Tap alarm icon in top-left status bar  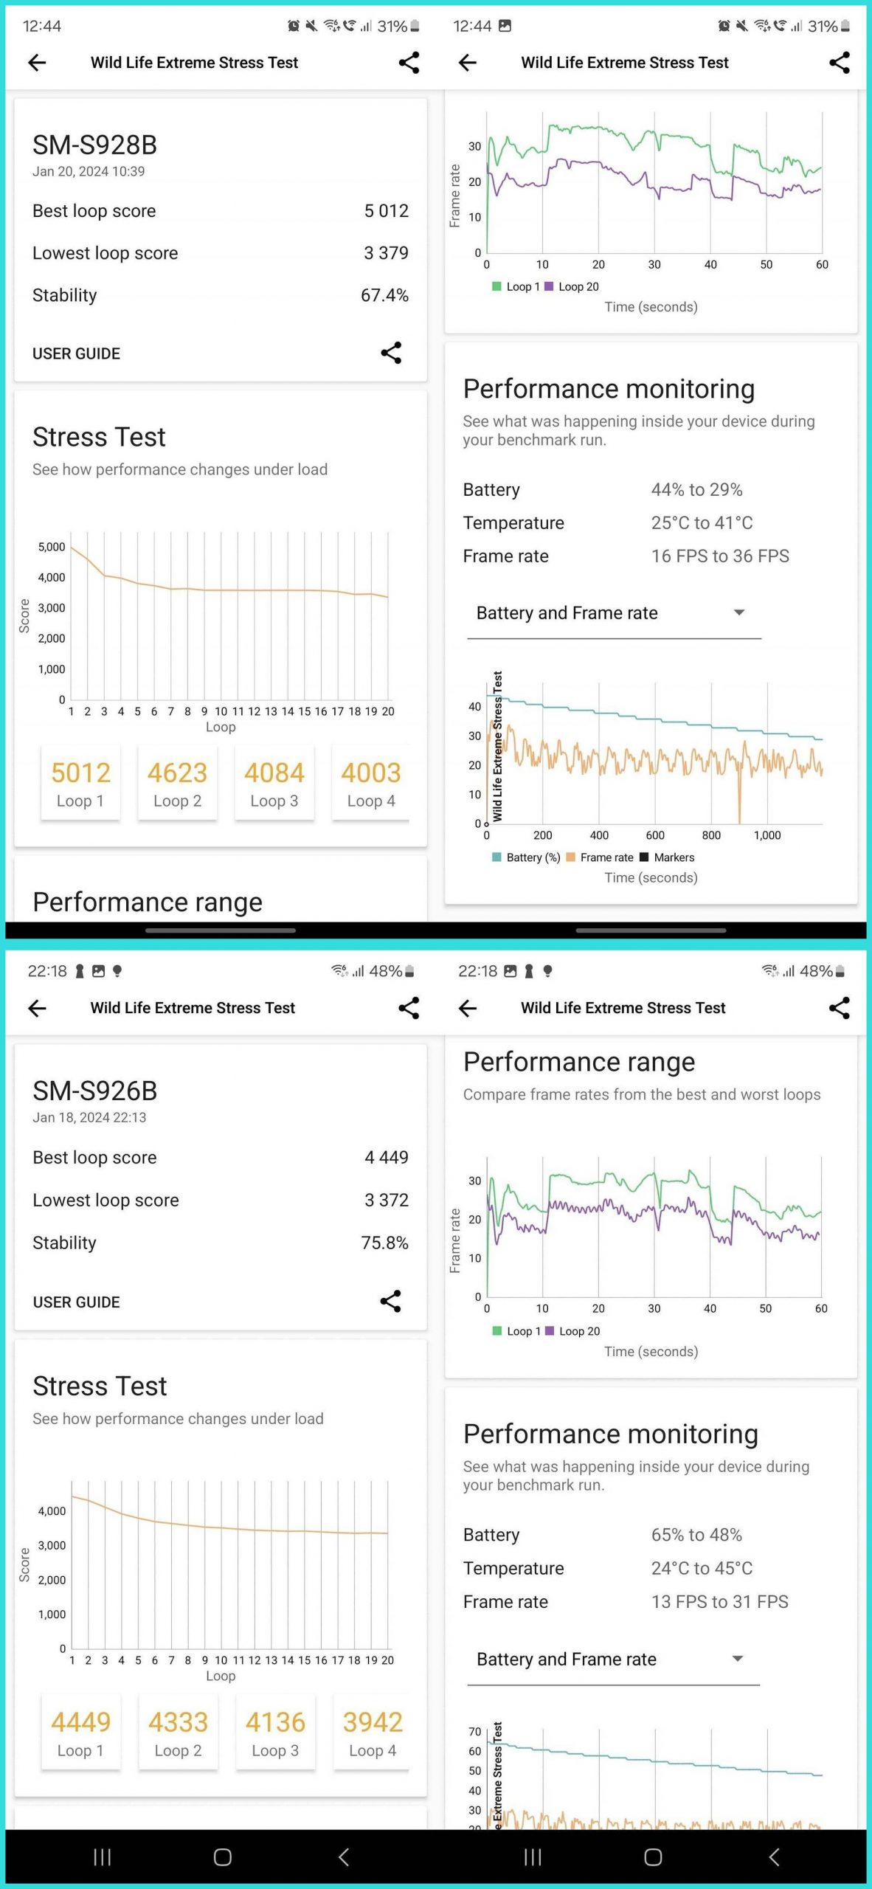(x=294, y=27)
